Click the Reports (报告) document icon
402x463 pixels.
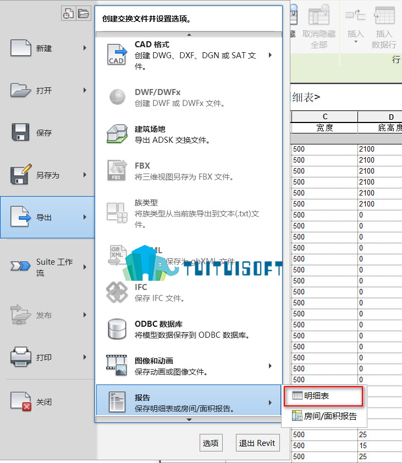(x=117, y=402)
